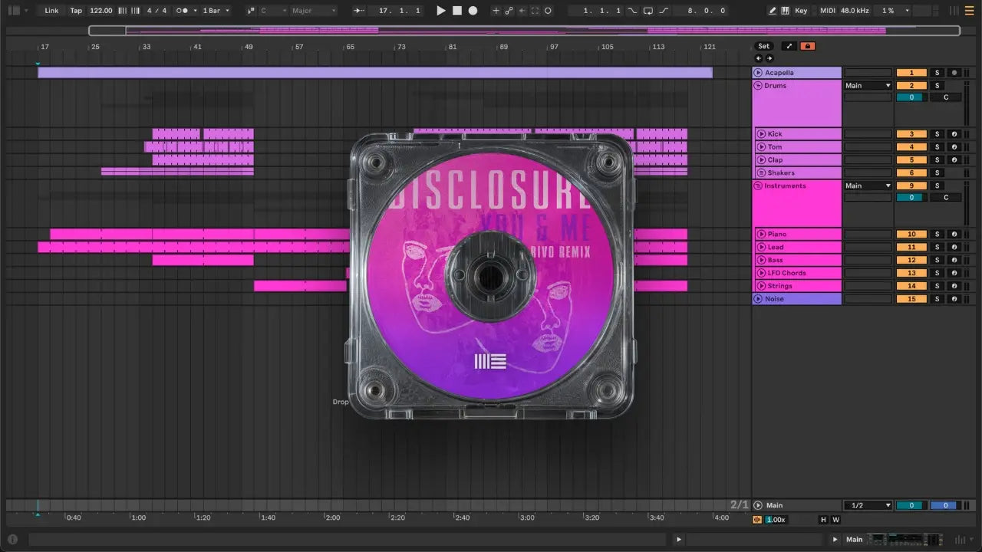The height and width of the screenshot is (552, 982).
Task: Mute the Piano track via activator 10
Action: [x=911, y=235]
